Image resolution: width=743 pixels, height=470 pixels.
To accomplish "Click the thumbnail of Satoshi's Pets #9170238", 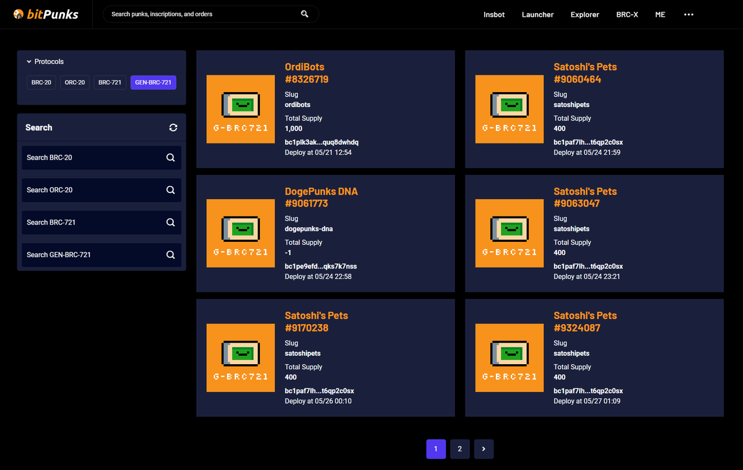I will click(240, 358).
